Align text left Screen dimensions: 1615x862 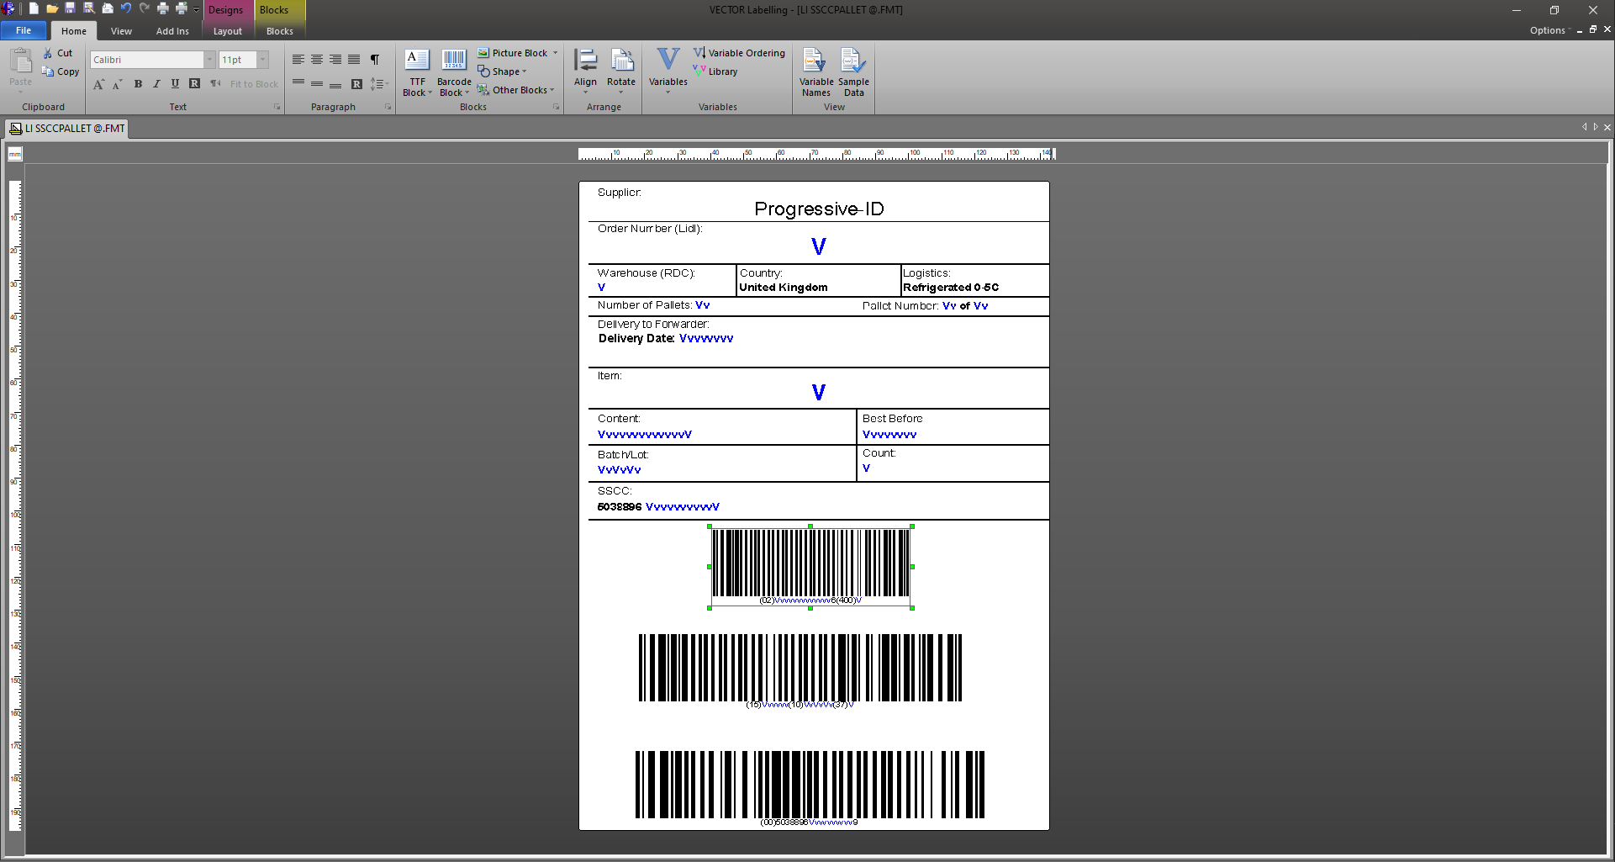tap(298, 60)
